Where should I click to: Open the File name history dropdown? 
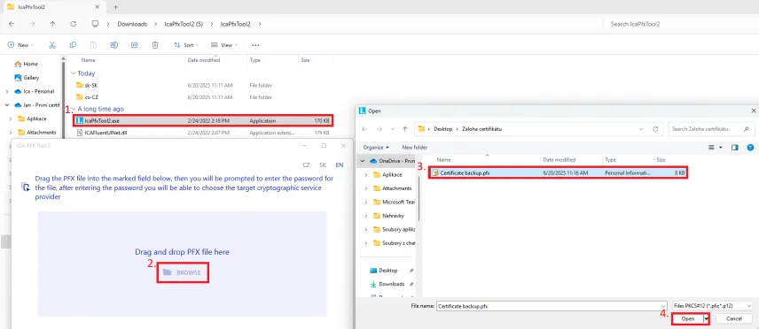[x=663, y=306]
